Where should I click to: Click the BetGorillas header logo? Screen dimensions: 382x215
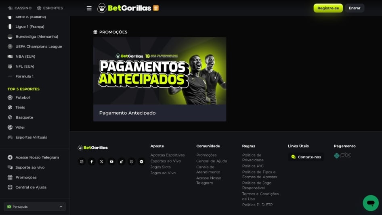[x=124, y=8]
